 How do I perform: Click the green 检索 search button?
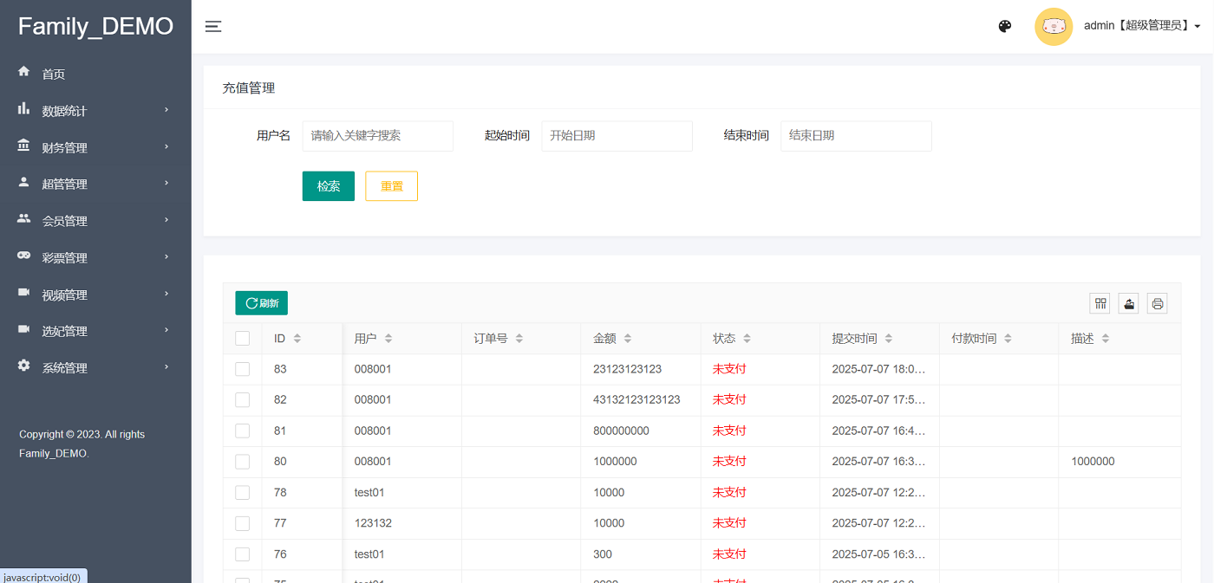(x=328, y=186)
